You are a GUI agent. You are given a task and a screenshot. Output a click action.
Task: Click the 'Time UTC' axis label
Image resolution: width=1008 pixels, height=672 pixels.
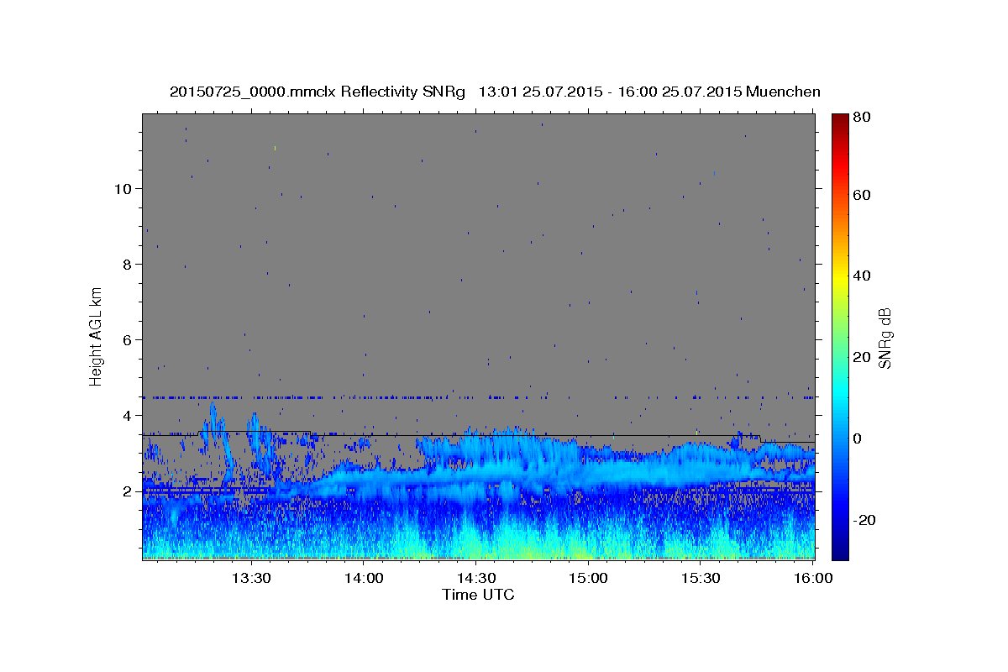click(478, 595)
